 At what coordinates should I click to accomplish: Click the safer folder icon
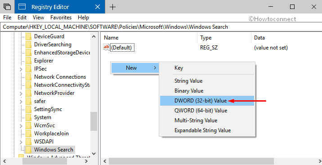pos(28,101)
